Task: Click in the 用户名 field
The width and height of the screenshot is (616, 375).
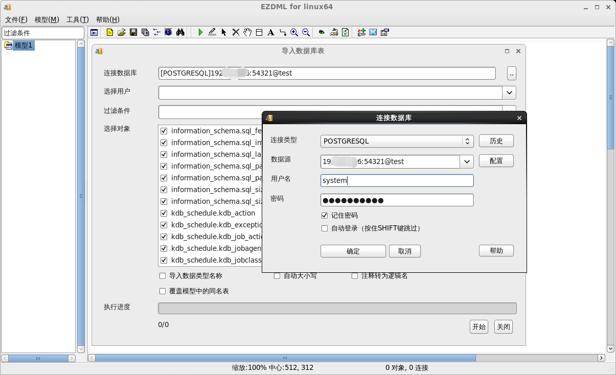Action: pyautogui.click(x=397, y=180)
